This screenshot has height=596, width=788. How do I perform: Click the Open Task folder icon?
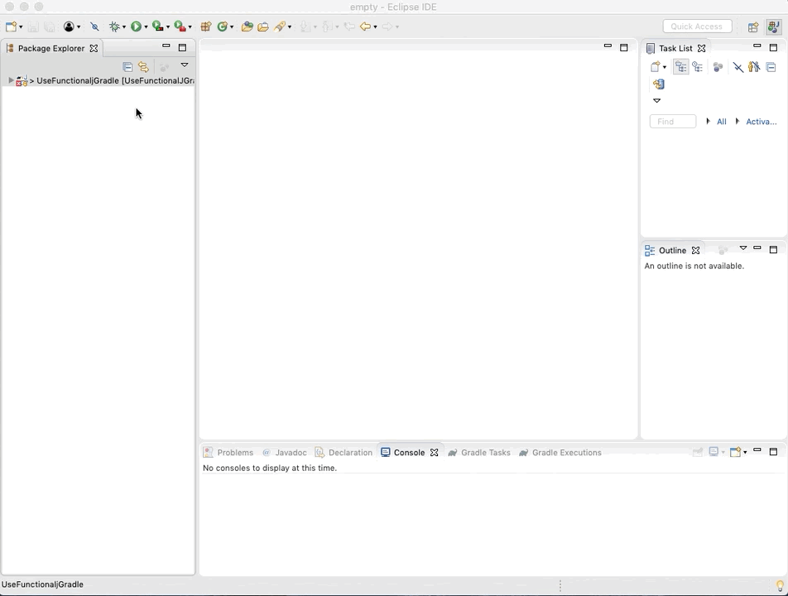263,26
